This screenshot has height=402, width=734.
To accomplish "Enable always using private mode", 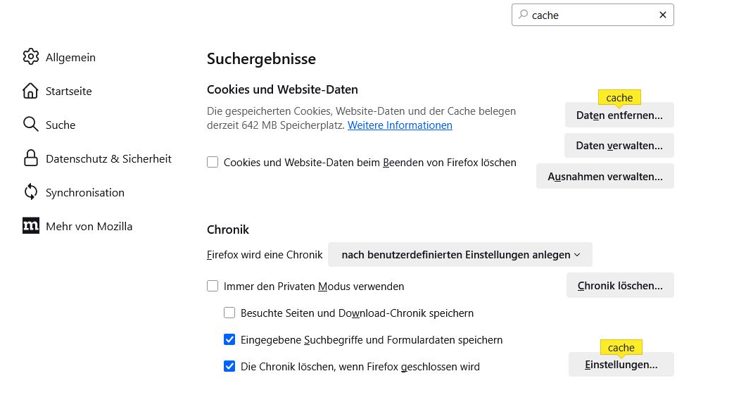I will pos(213,287).
